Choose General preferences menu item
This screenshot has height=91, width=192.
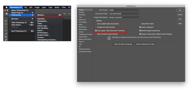(x=49, y=15)
